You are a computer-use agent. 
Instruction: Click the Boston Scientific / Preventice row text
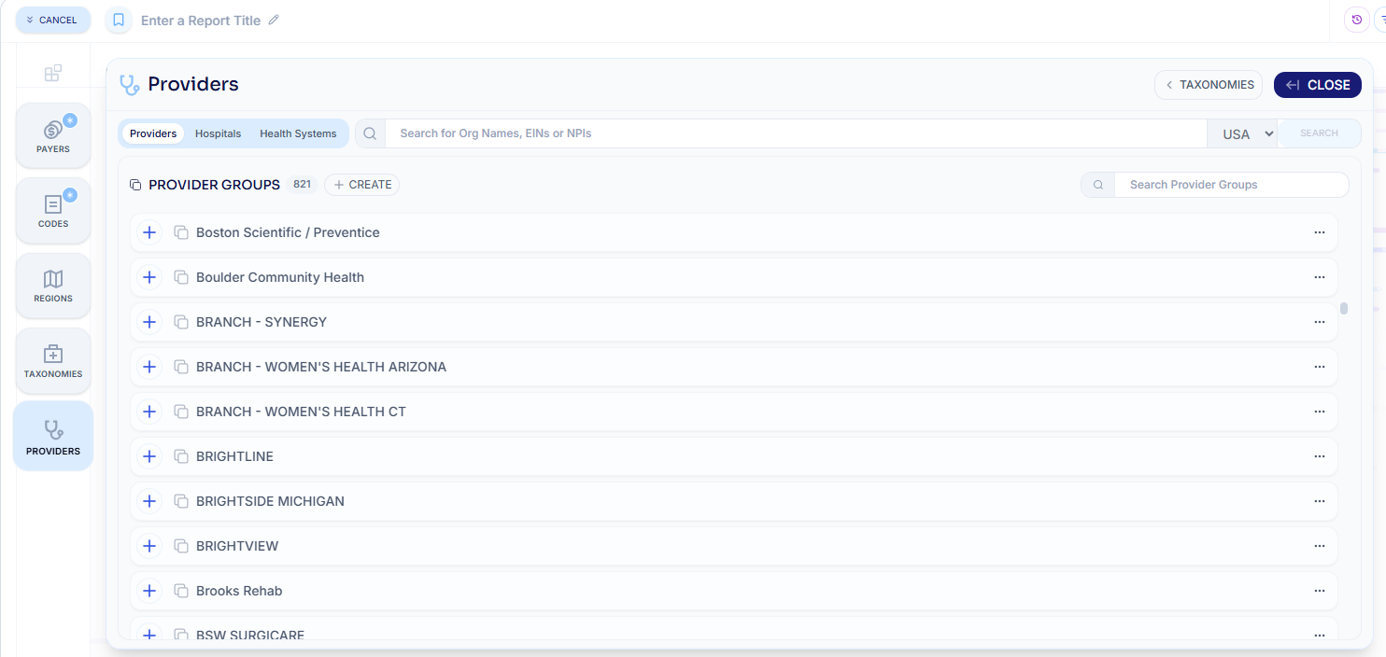point(288,232)
